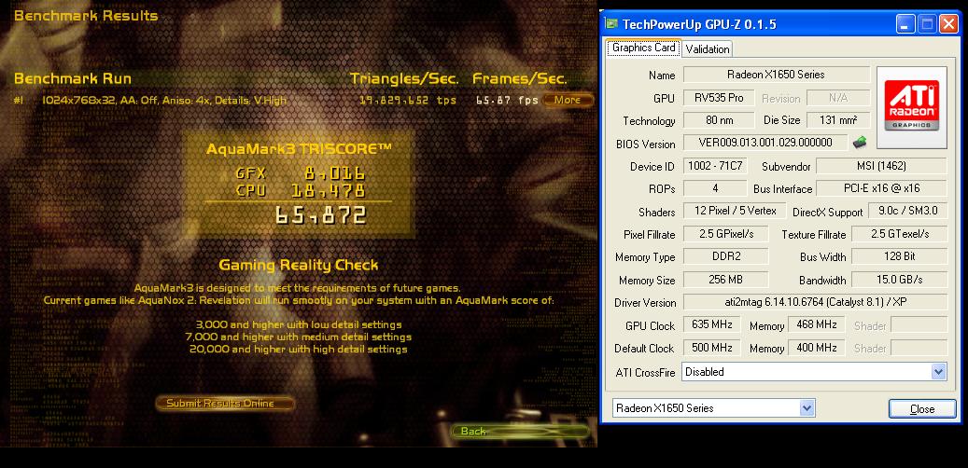Click the 19,829,652 tps triangles value
Viewport: 968px width, 468px height.
click(408, 100)
